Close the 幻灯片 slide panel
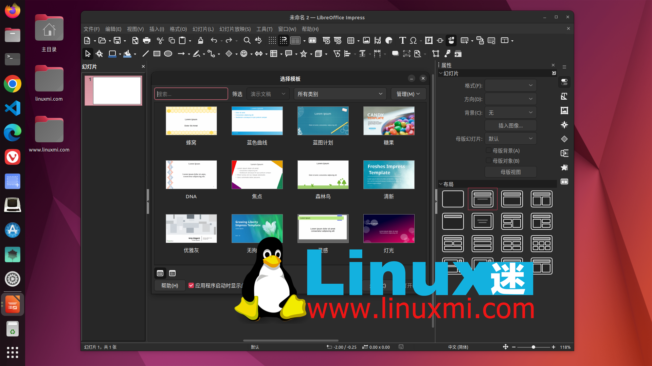652x366 pixels. (x=143, y=66)
